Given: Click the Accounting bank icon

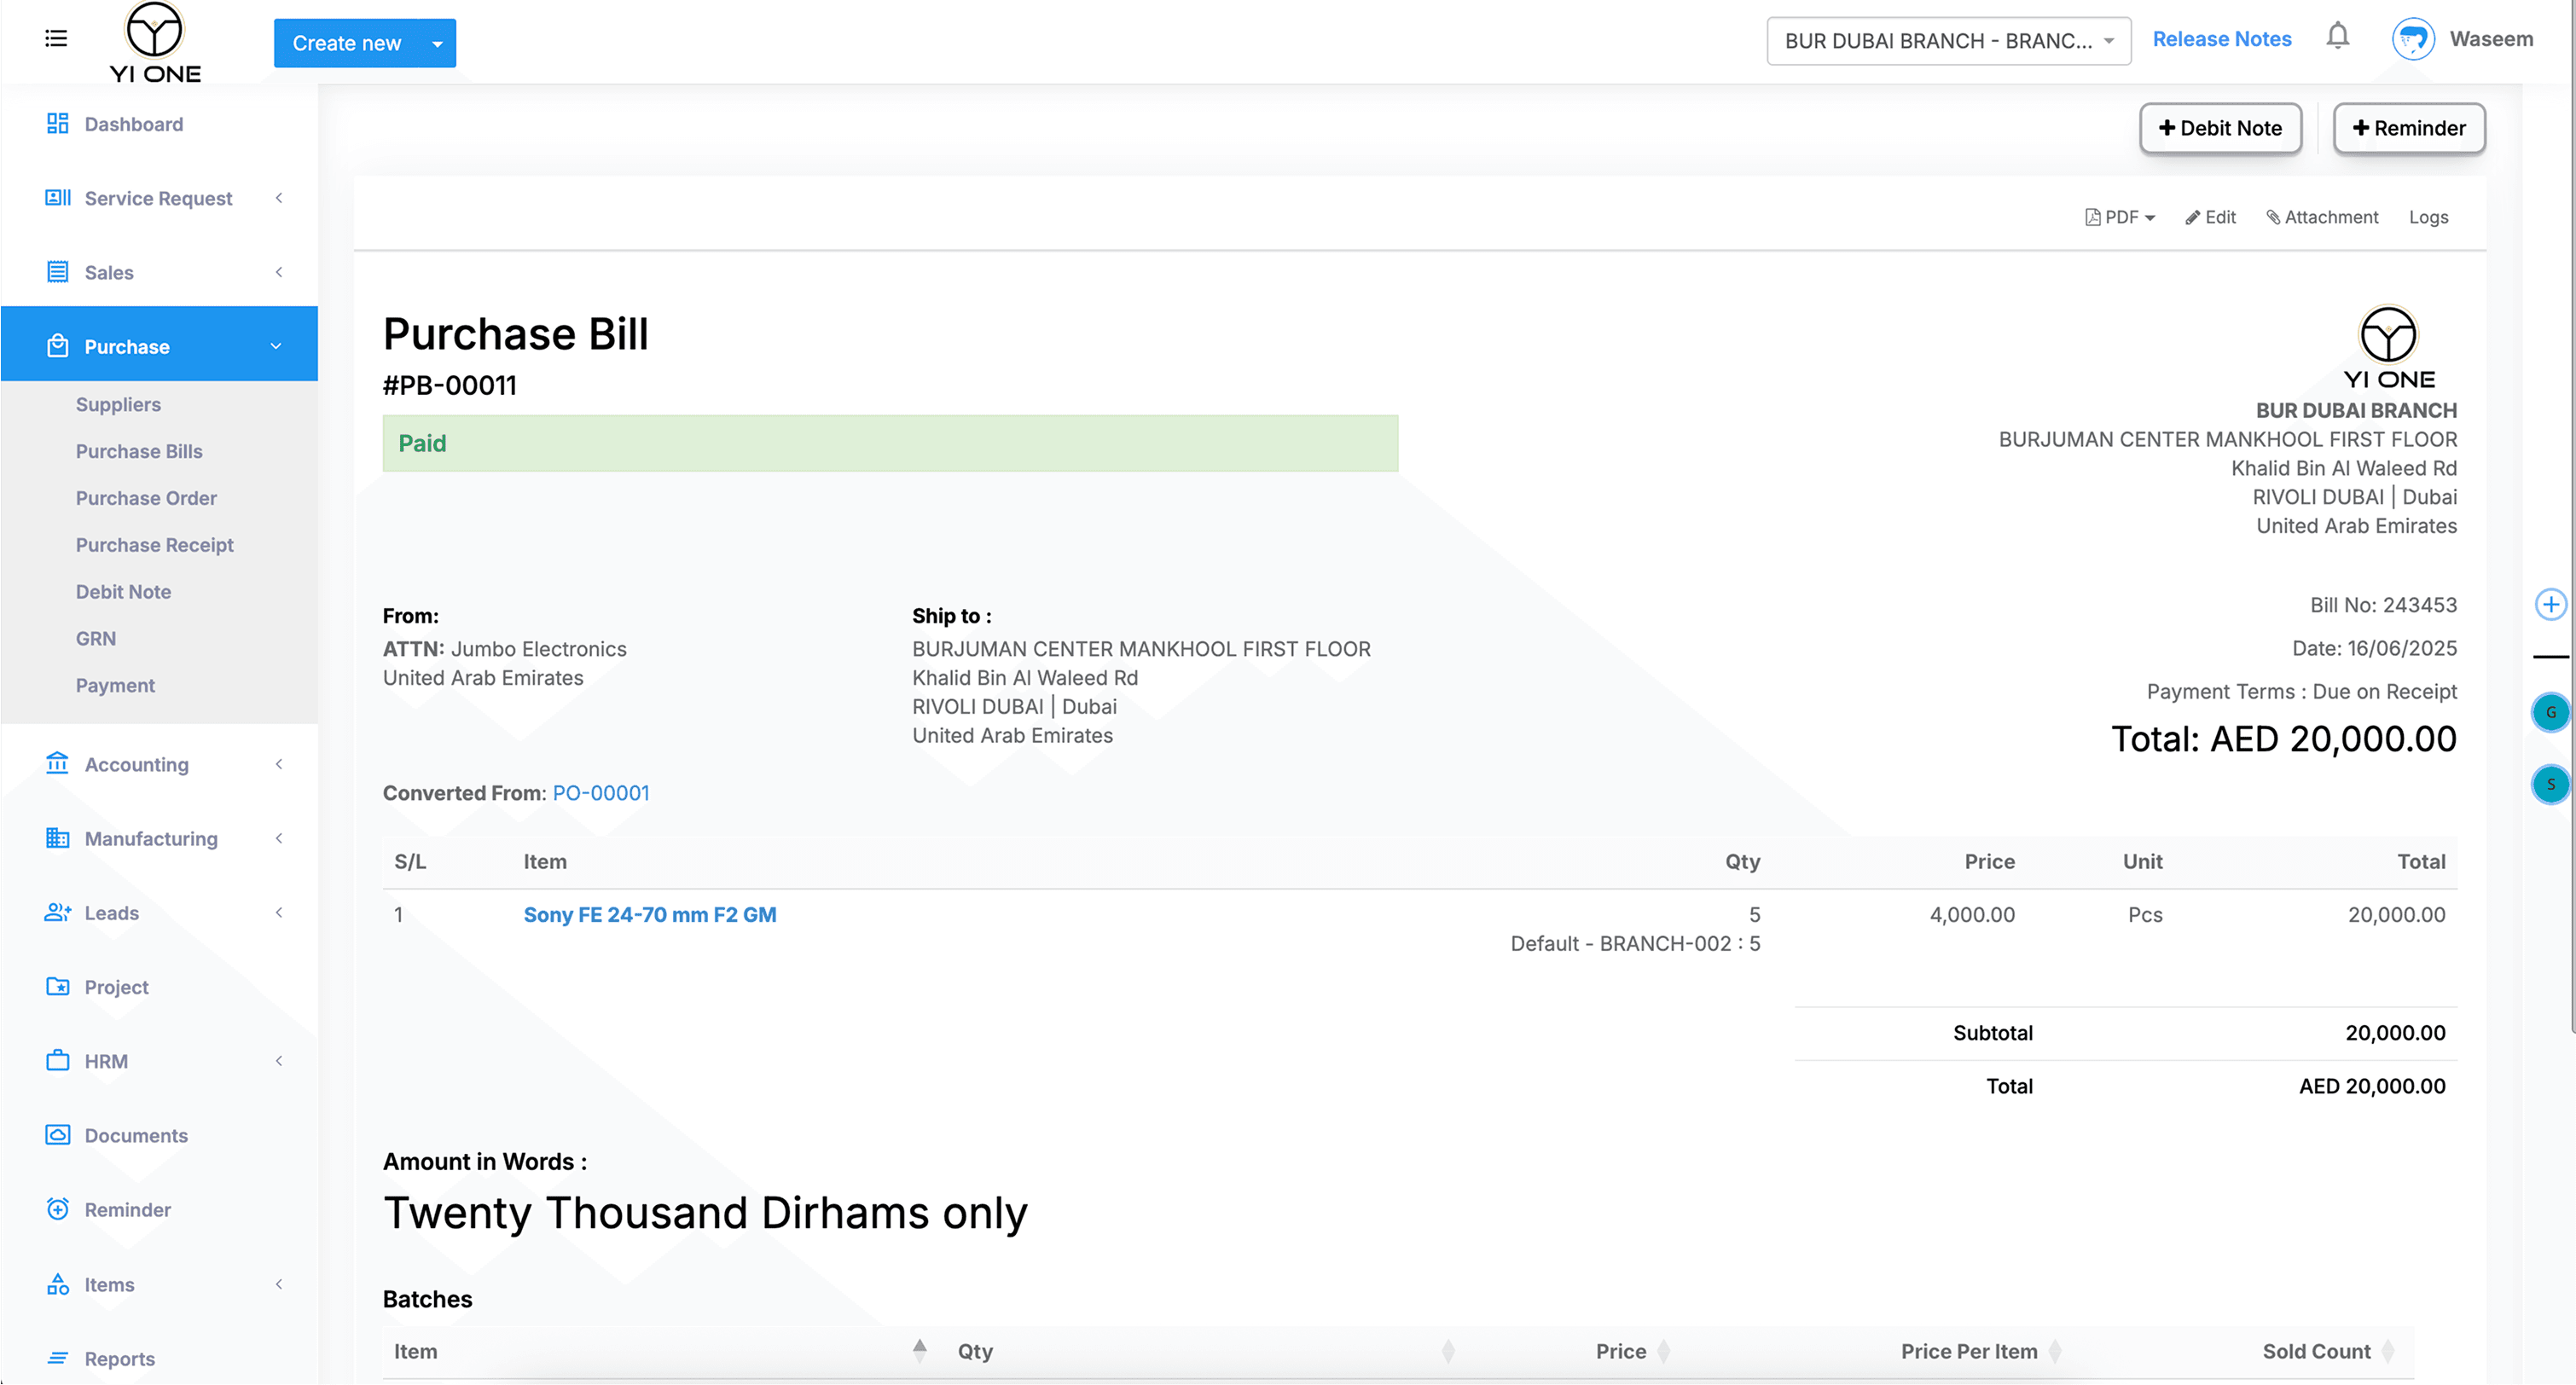Looking at the screenshot, I should tap(57, 764).
